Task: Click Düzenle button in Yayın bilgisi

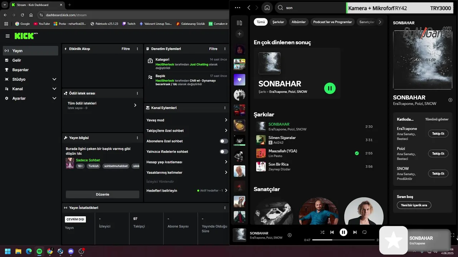Action: (x=102, y=195)
